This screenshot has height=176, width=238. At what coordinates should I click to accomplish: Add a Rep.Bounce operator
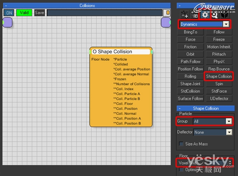[x=219, y=69]
